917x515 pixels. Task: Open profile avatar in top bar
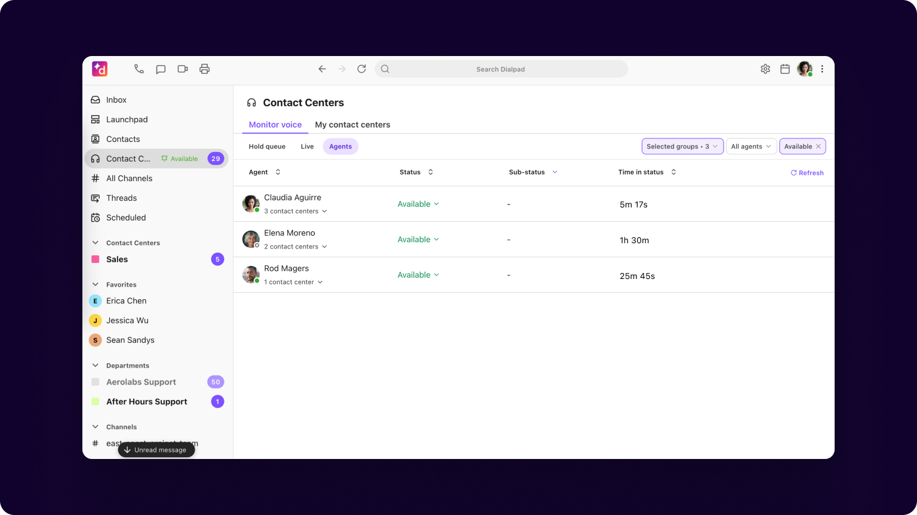[805, 69]
